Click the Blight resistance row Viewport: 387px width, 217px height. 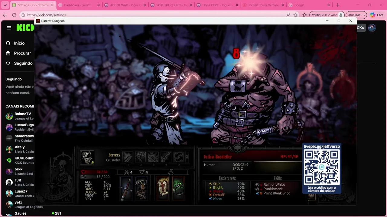(x=227, y=187)
